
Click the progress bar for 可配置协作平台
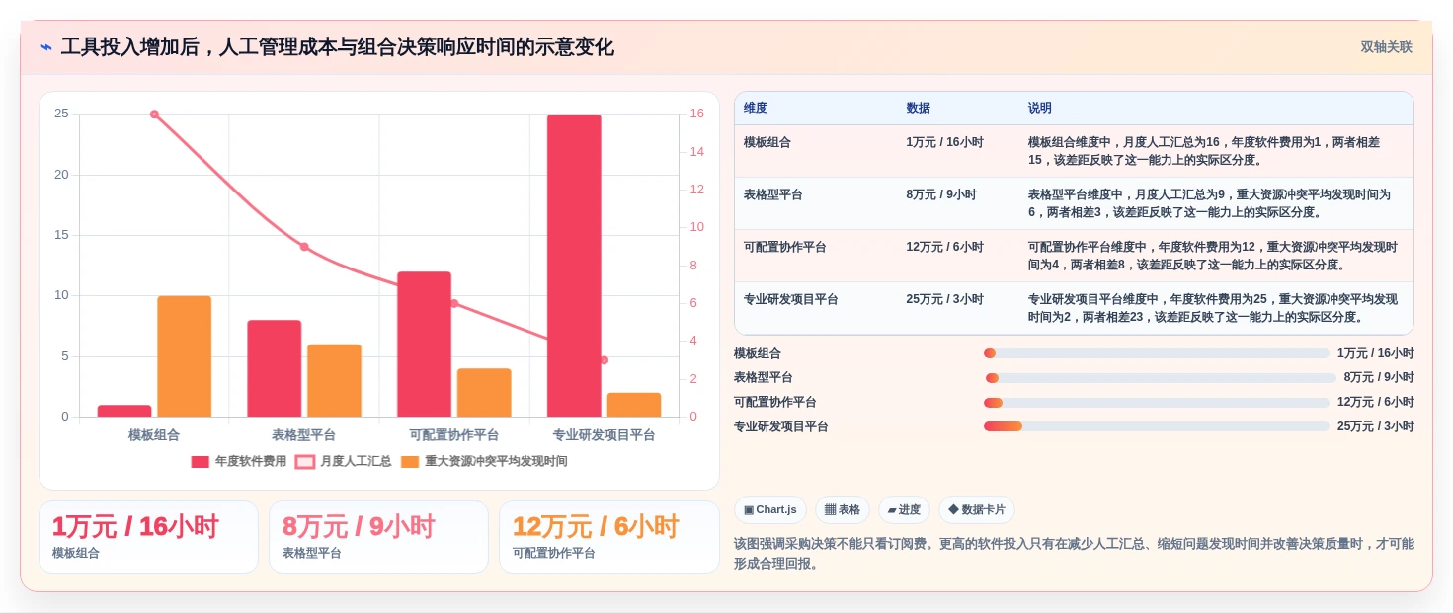1157,403
